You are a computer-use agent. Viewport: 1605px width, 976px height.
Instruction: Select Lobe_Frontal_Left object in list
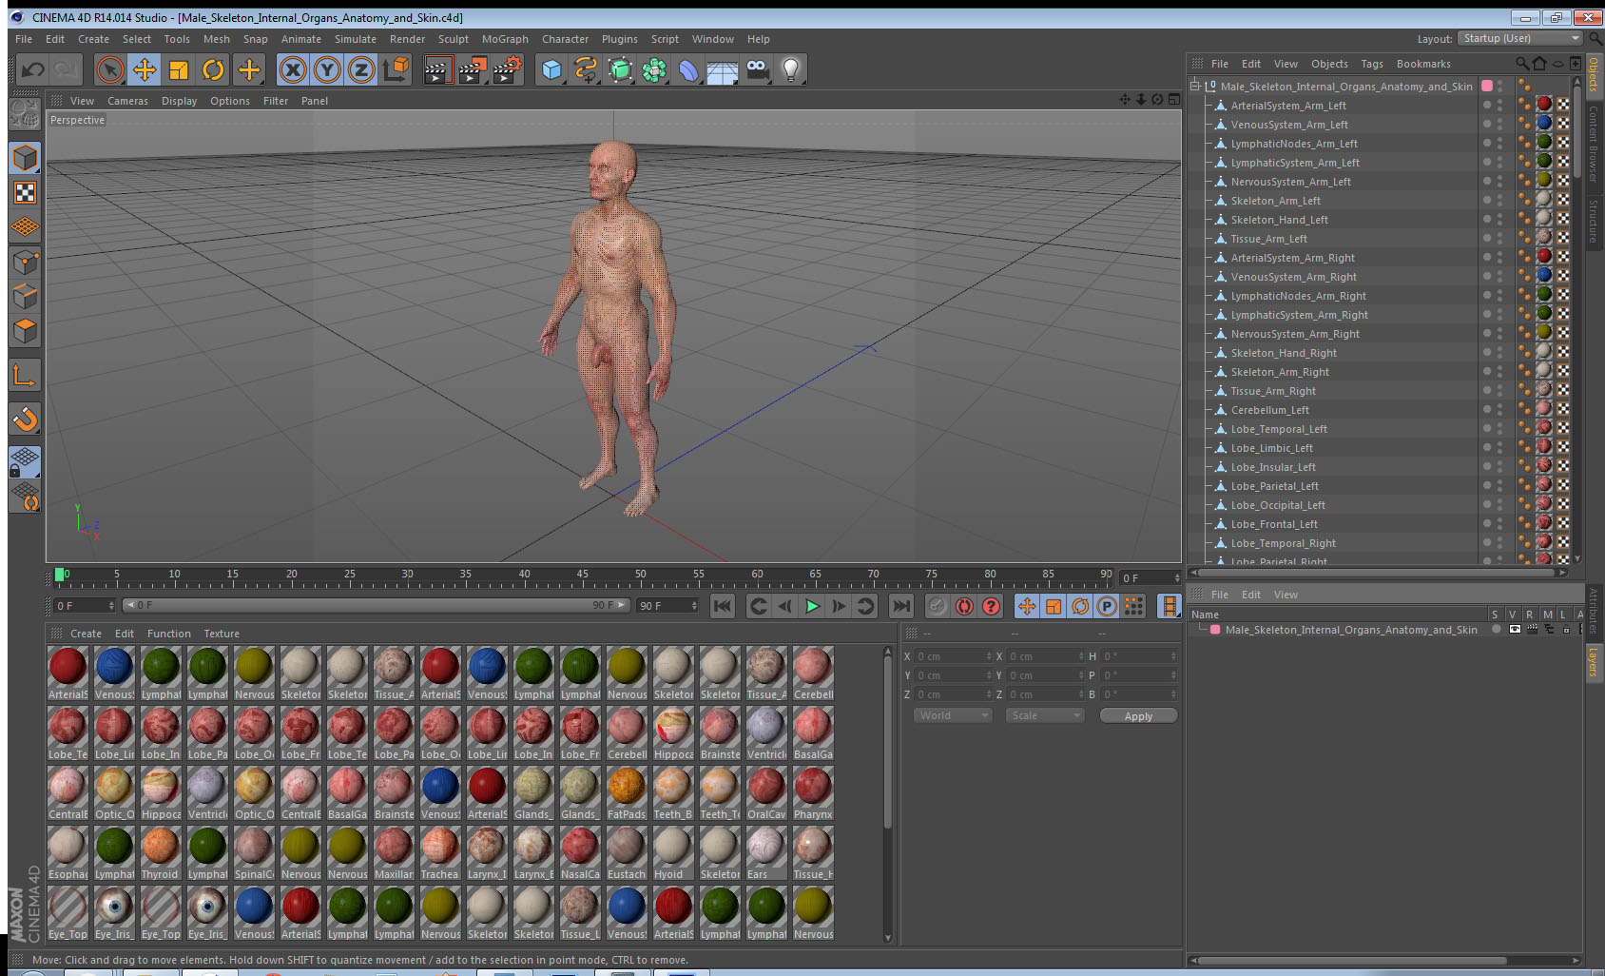(1274, 524)
